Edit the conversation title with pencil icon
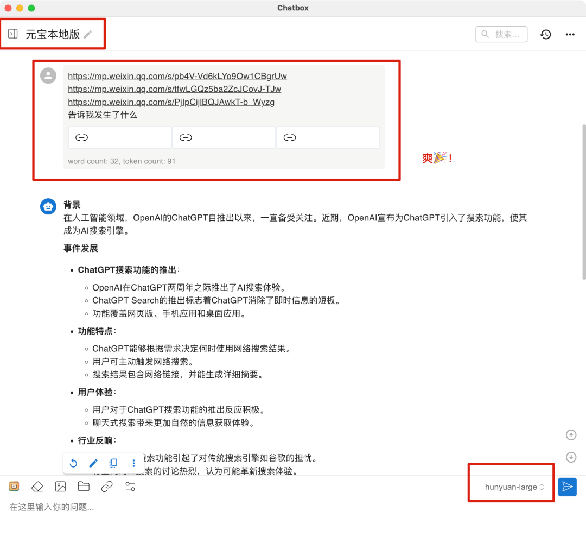The height and width of the screenshot is (549, 586). coord(88,34)
